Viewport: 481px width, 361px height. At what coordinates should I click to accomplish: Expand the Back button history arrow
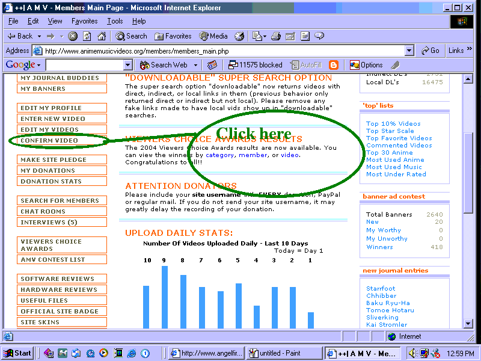coord(39,36)
